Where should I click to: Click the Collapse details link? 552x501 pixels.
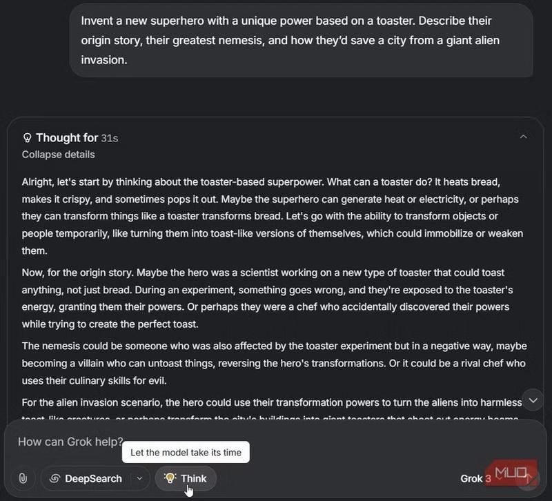tap(58, 155)
